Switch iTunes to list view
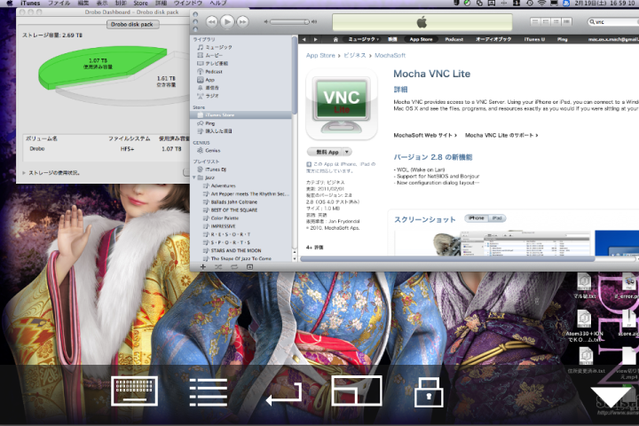639x426 pixels. (x=535, y=21)
